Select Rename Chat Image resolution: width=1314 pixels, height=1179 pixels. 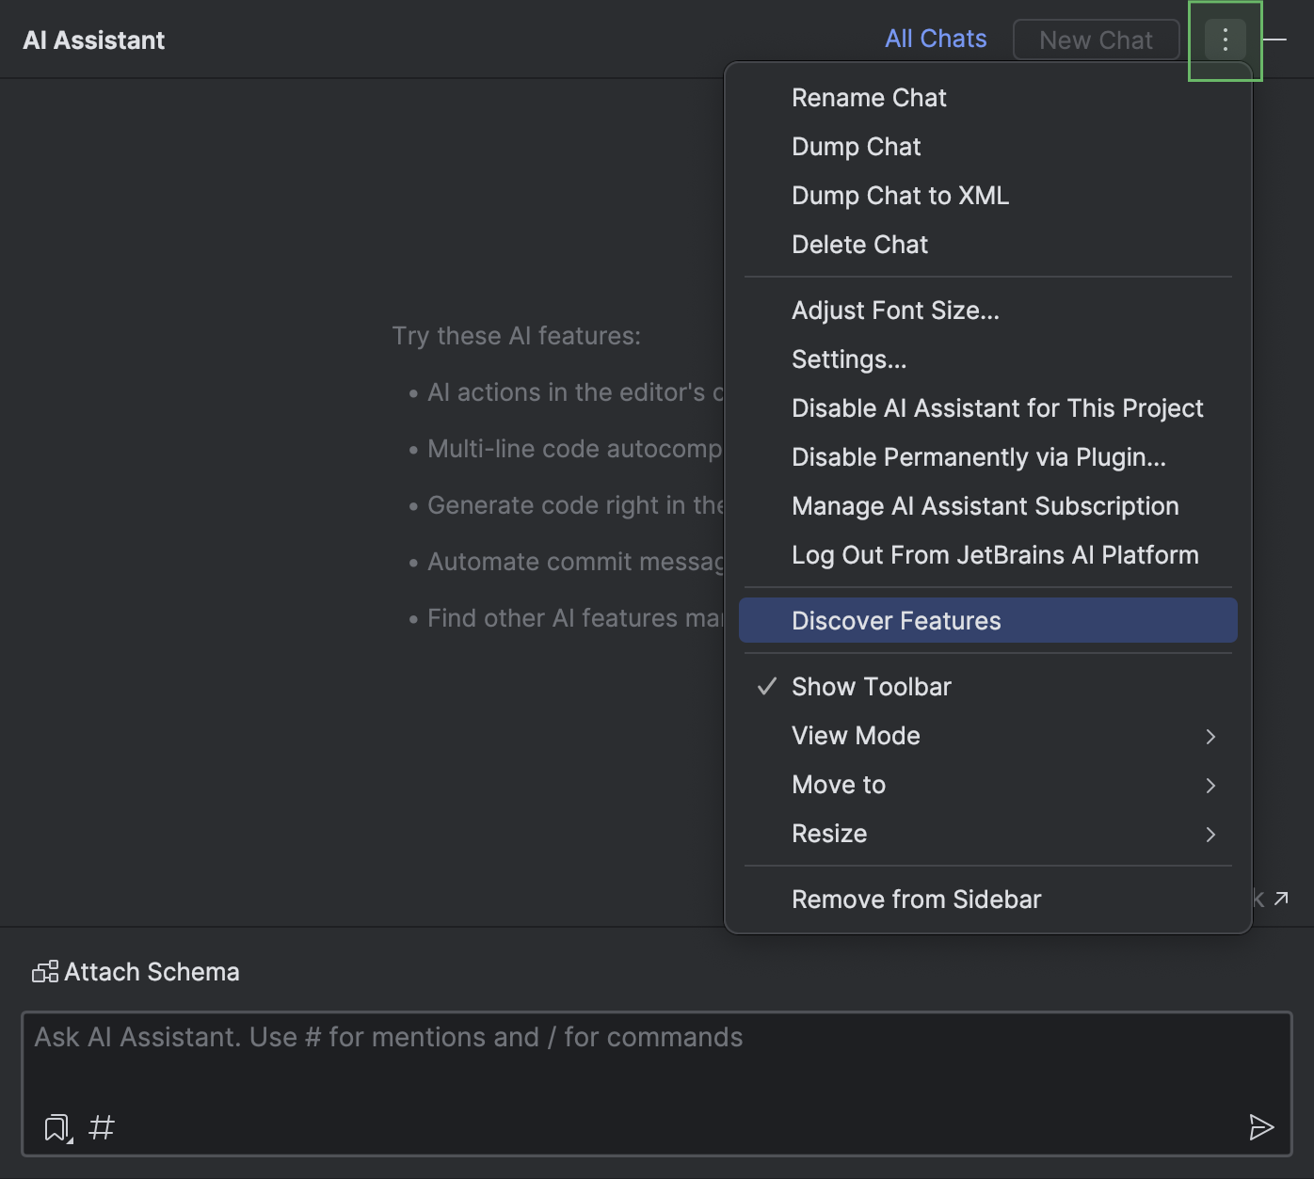tap(868, 97)
